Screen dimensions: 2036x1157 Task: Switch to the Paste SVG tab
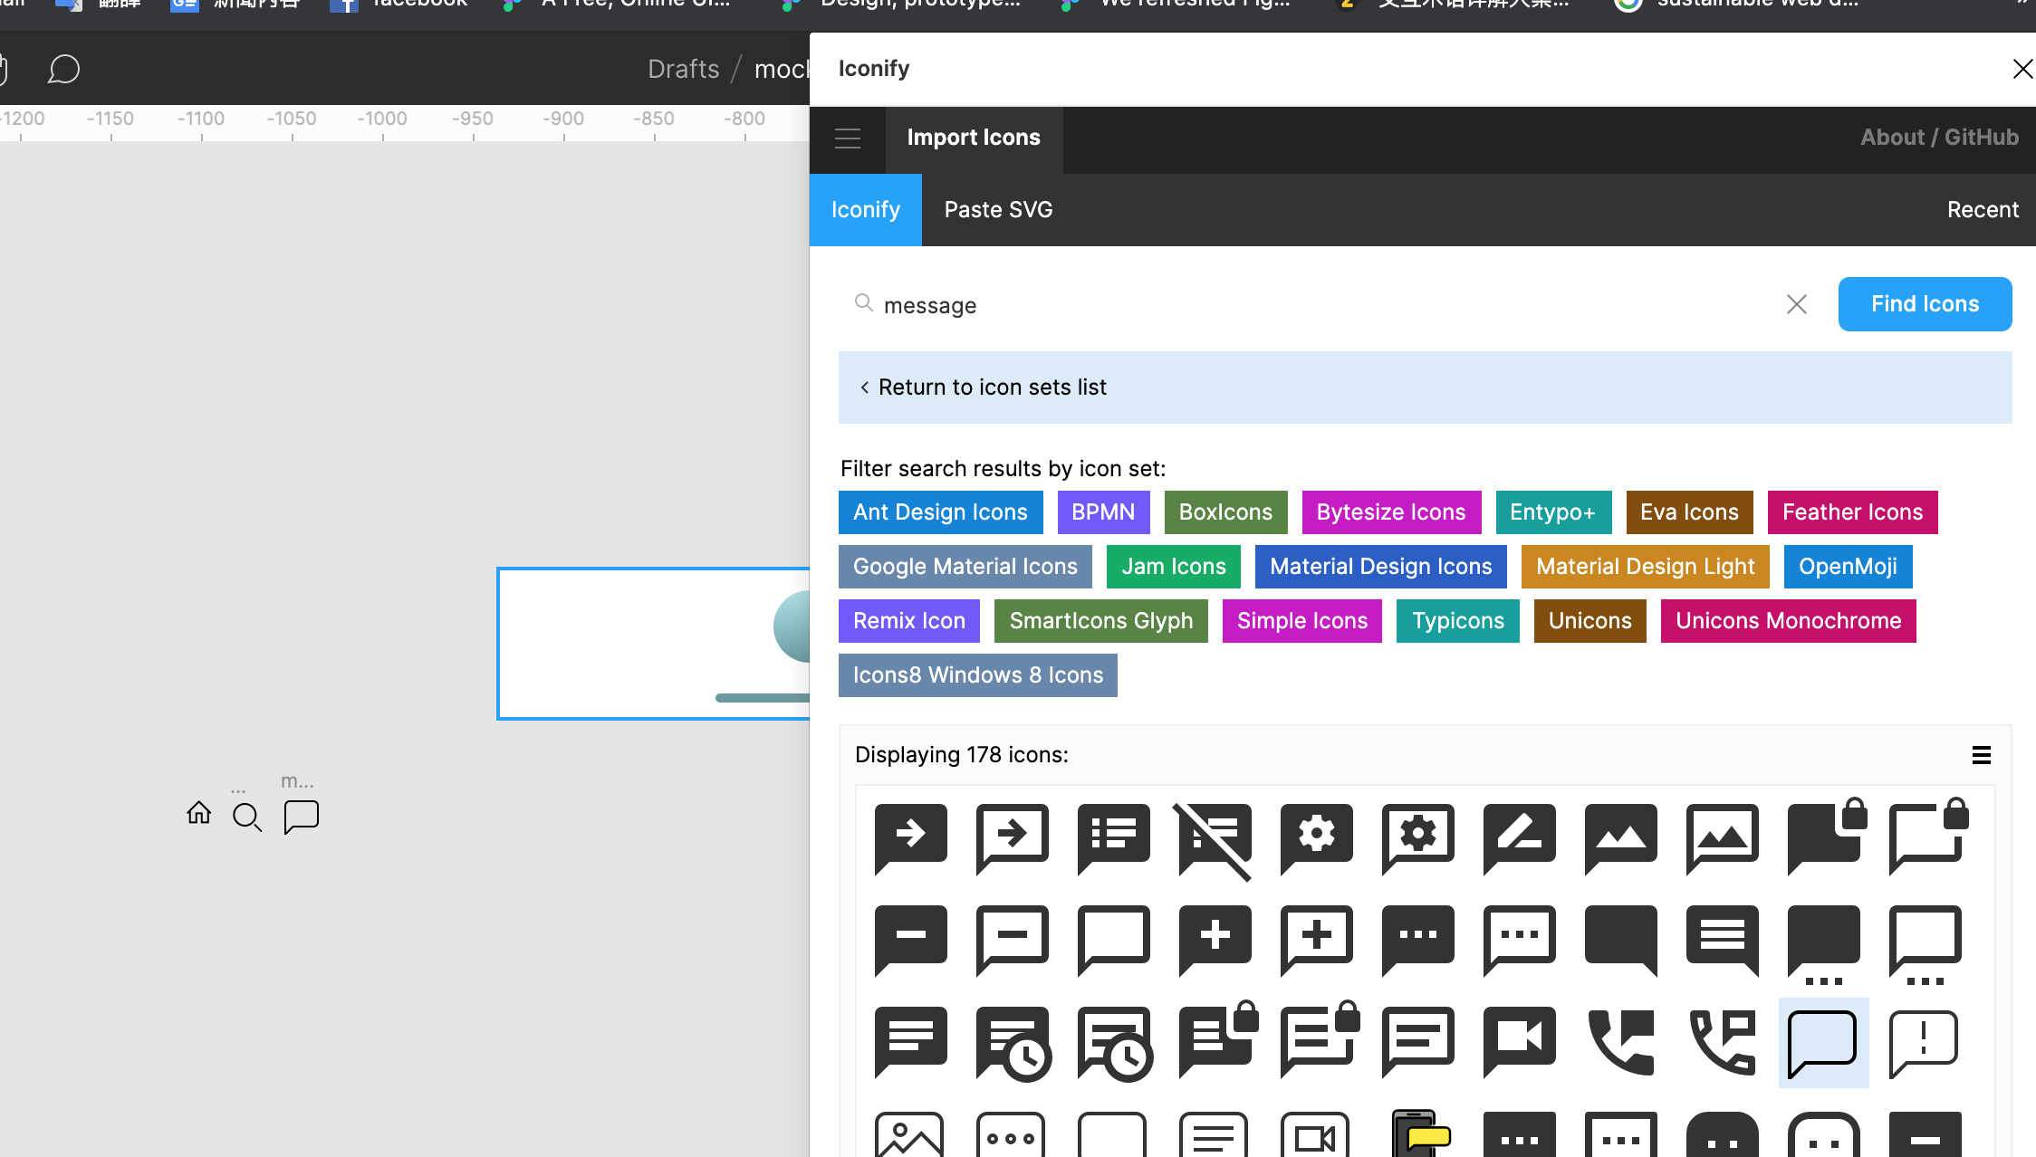(x=998, y=210)
